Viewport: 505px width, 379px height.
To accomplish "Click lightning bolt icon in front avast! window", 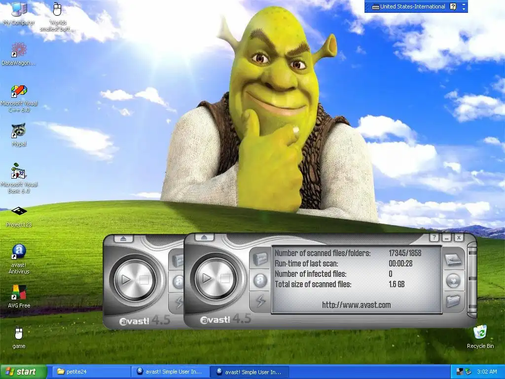I will 260,301.
